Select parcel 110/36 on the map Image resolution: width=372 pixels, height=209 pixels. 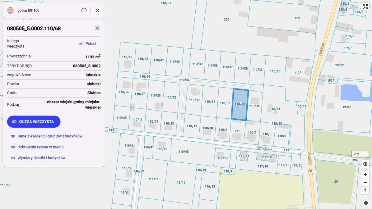(x=242, y=69)
